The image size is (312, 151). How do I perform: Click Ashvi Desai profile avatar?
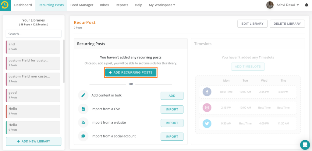pyautogui.click(x=270, y=5)
